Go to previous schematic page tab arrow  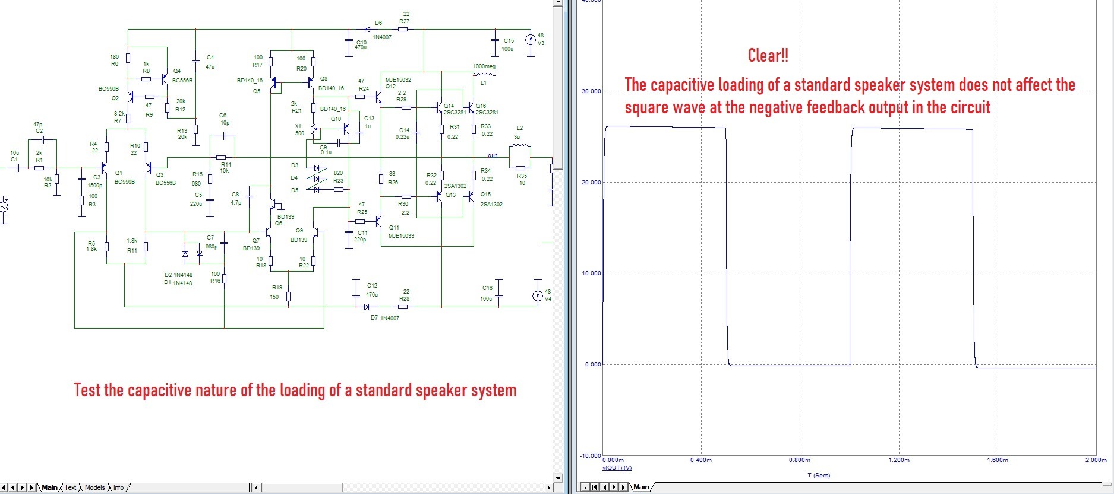coord(14,487)
